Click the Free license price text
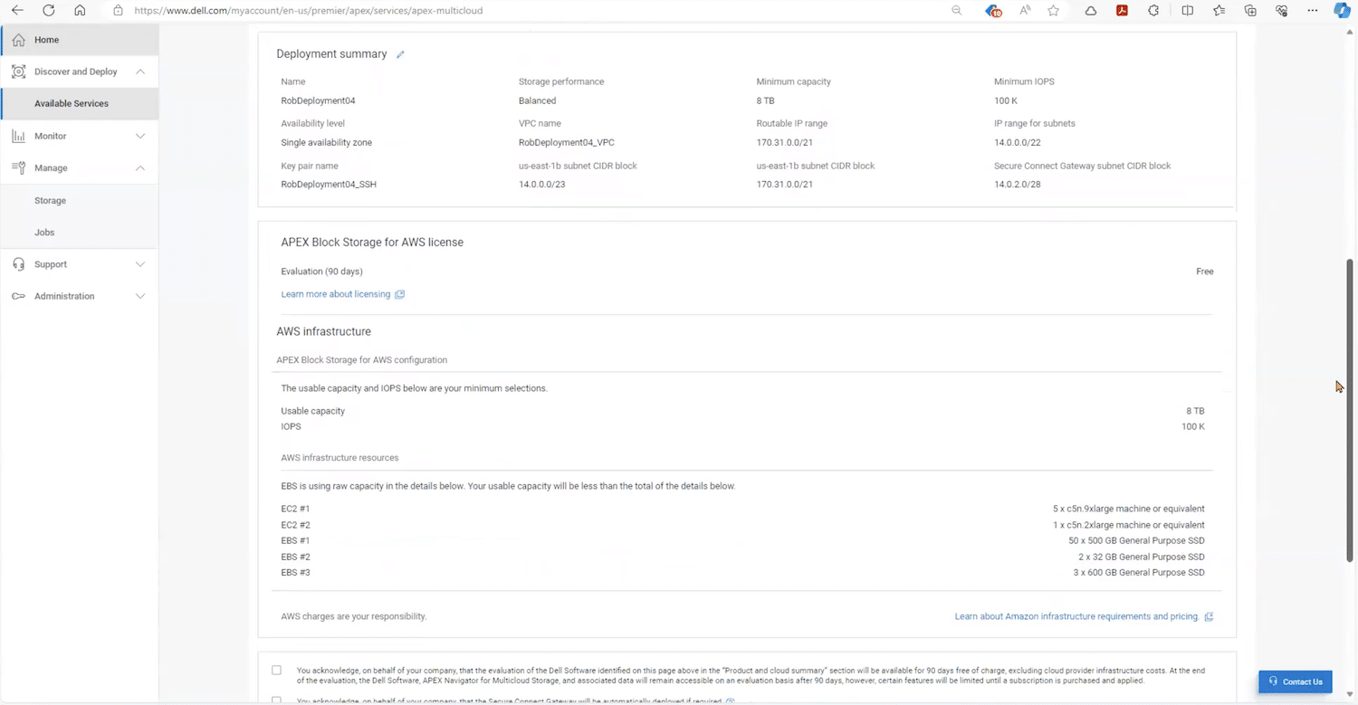1358x705 pixels. pyautogui.click(x=1204, y=272)
